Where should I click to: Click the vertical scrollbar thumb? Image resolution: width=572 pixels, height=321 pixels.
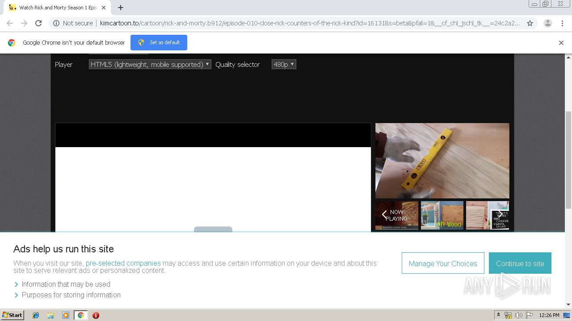[568, 160]
